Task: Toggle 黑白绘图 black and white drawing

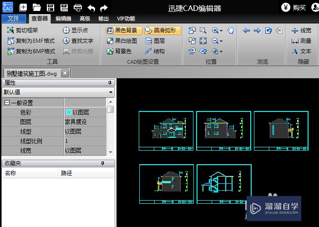Action: 122,41
